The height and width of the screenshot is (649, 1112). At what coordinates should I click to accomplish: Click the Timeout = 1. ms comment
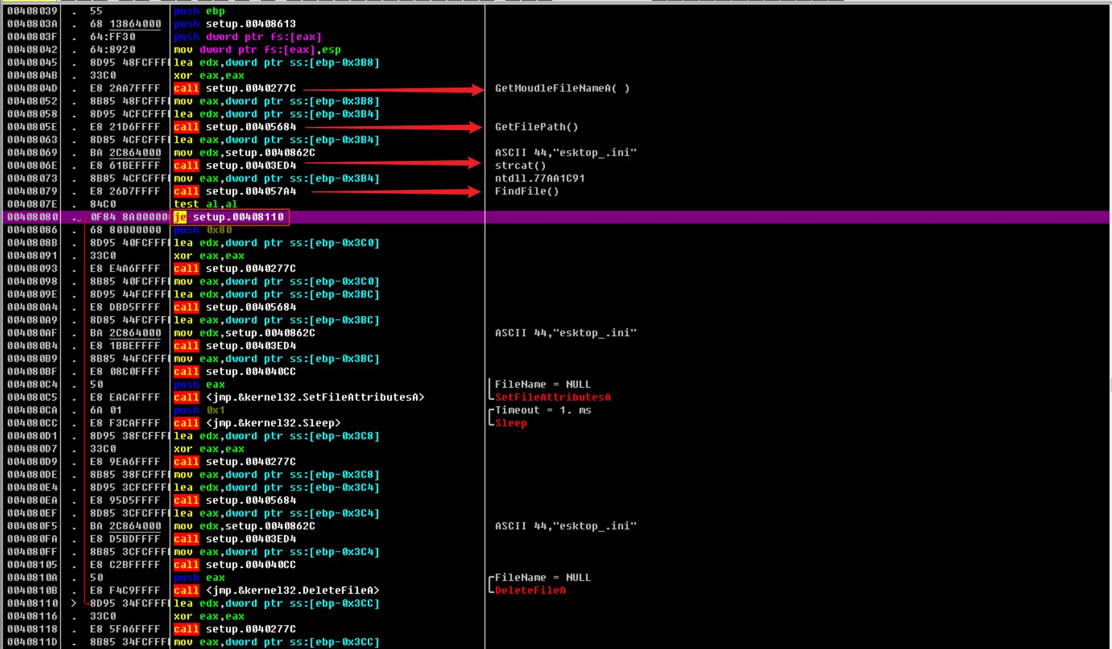tap(542, 410)
